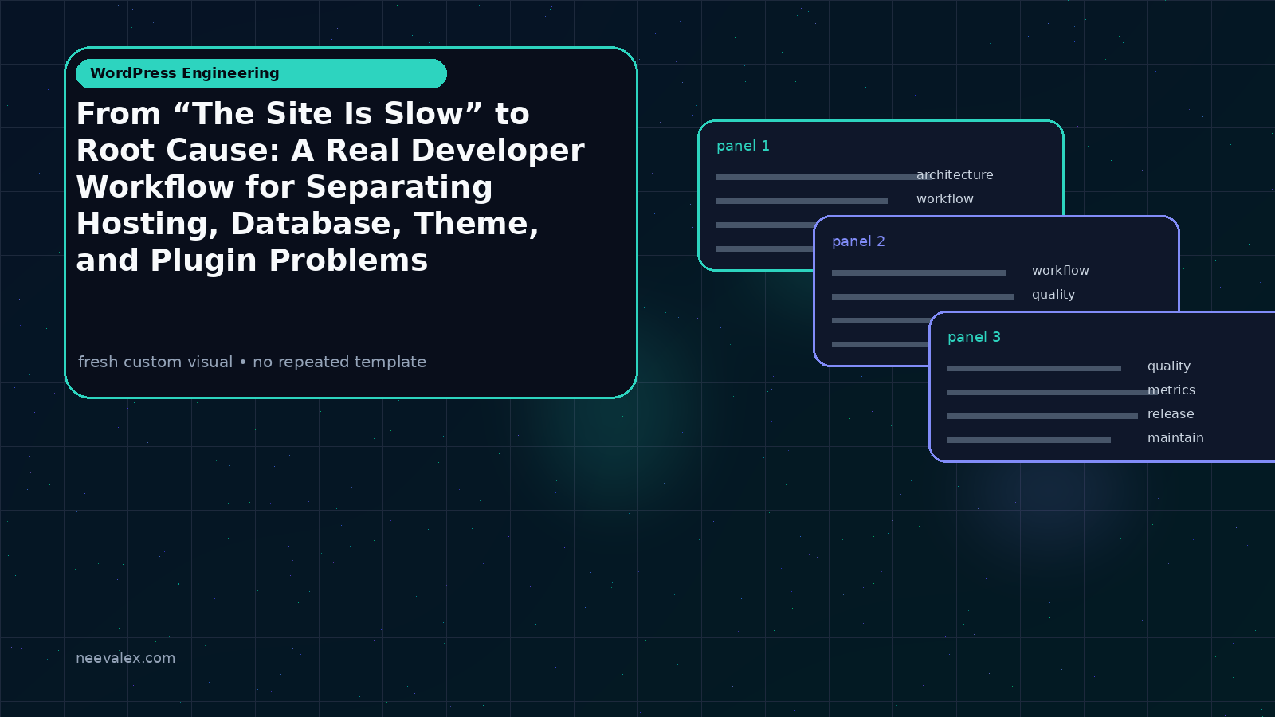1275x717 pixels.
Task: Click "architecture" label in panel 1
Action: coord(955,175)
